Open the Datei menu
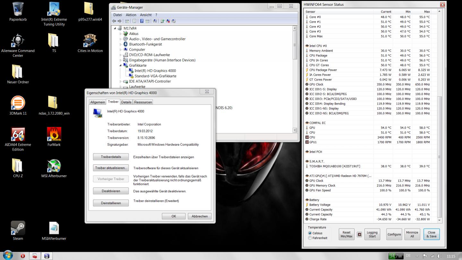 click(117, 15)
